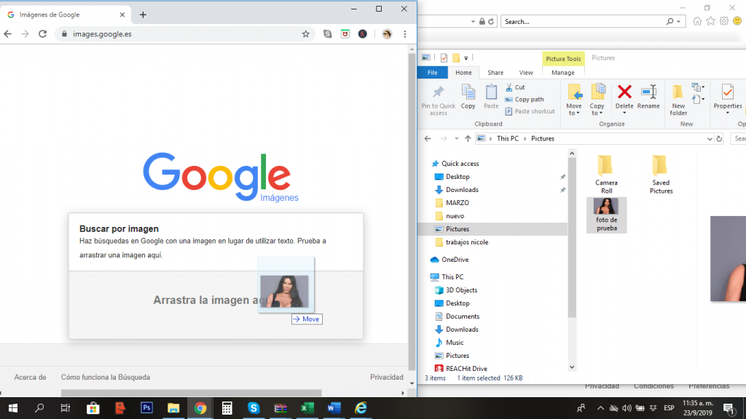Click the images.google.es address bar
Screen dimensions: 746x419
[x=185, y=33]
